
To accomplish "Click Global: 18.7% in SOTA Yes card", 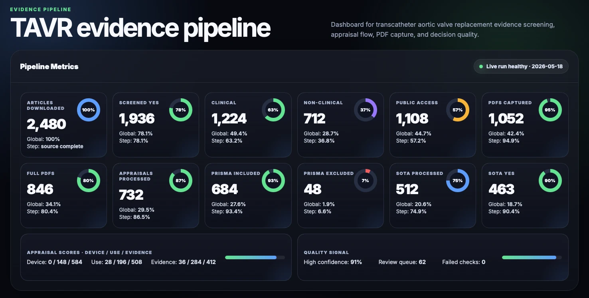I will pos(506,205).
